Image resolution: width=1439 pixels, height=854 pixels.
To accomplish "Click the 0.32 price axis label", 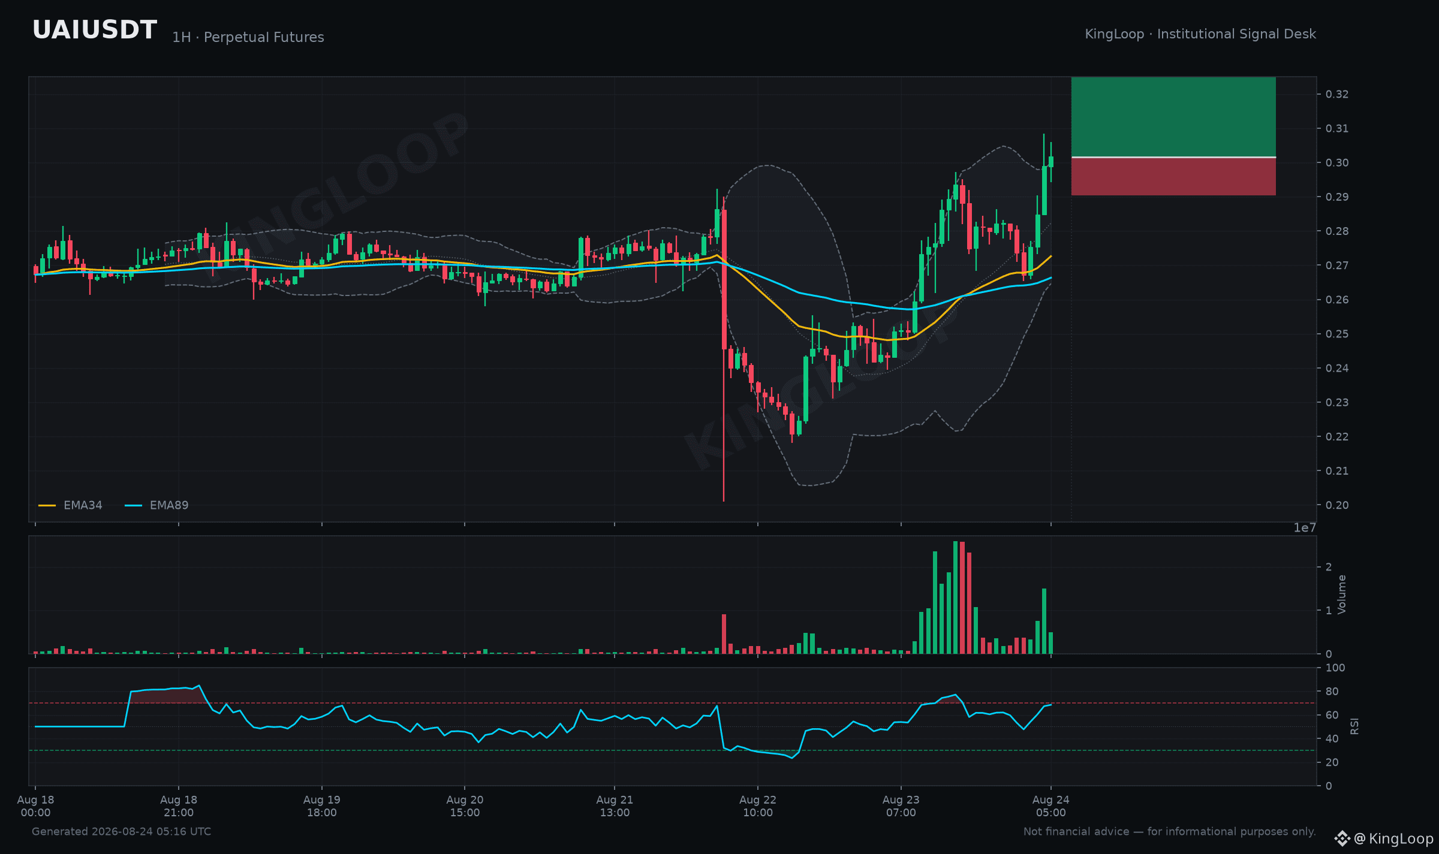I will coord(1337,94).
